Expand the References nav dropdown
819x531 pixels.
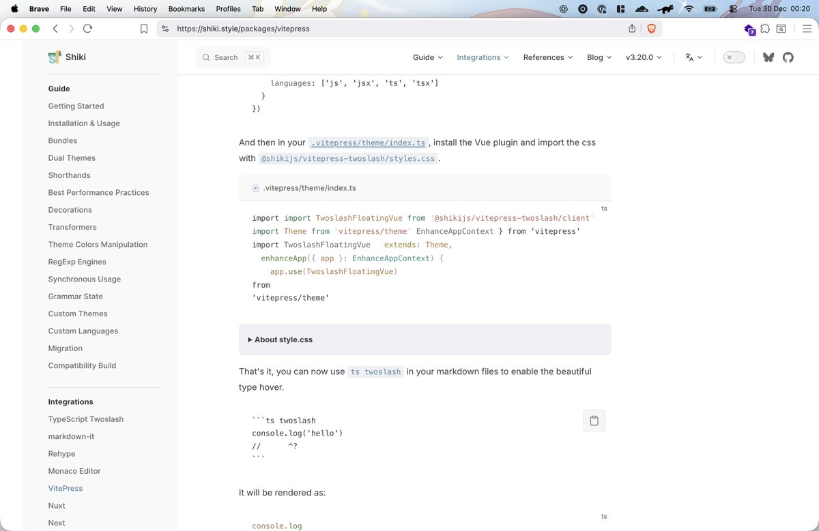click(x=548, y=57)
